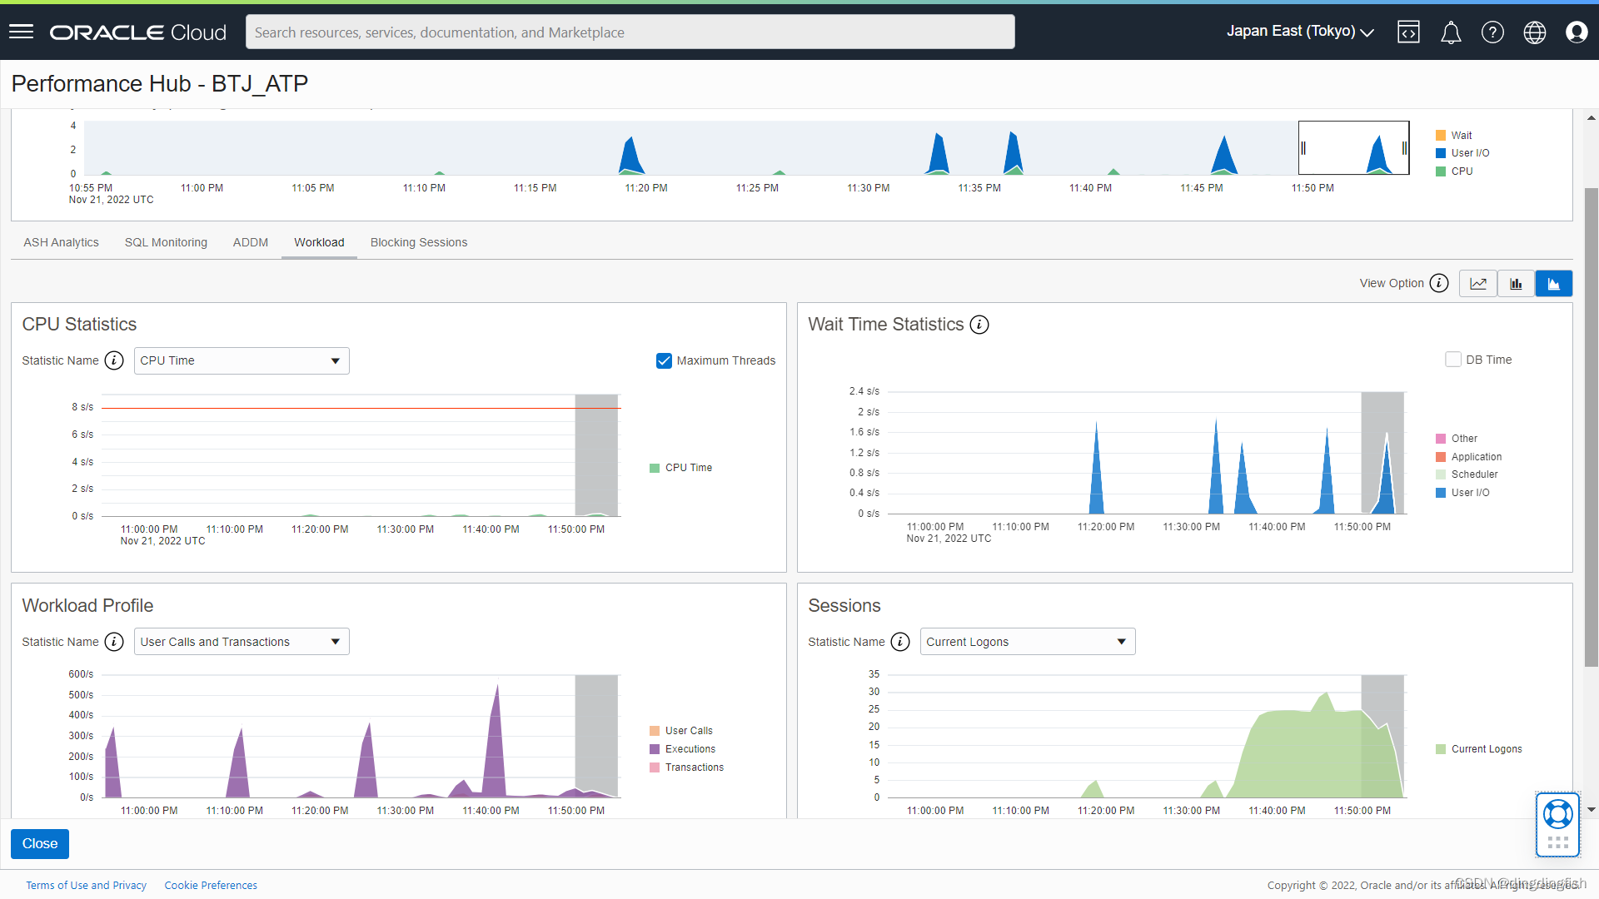The height and width of the screenshot is (899, 1599).
Task: Open the announcements bell icon
Action: (1451, 32)
